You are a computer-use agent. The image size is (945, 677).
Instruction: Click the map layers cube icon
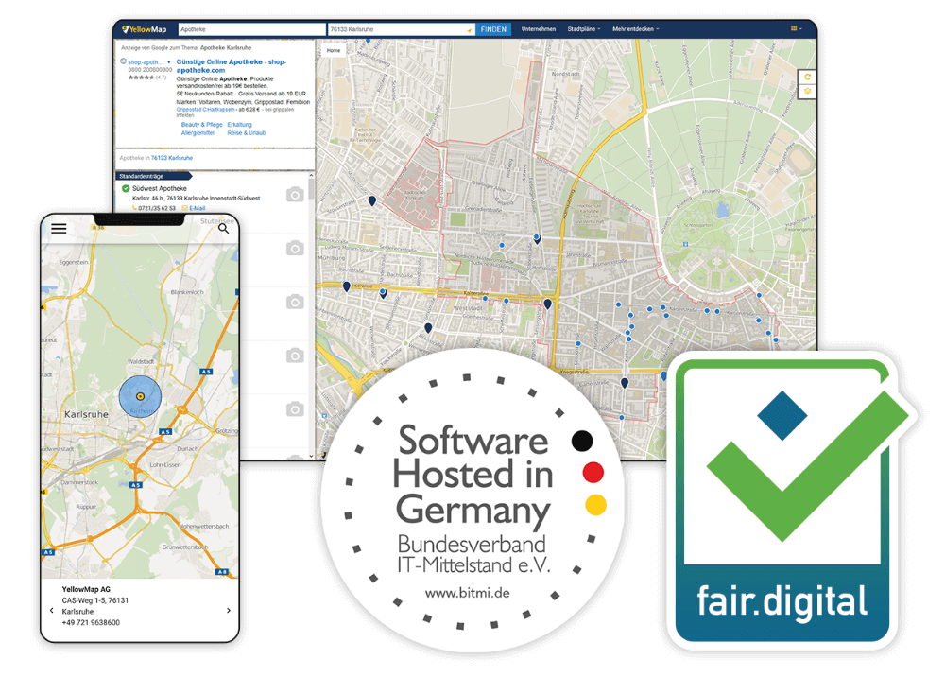[808, 91]
